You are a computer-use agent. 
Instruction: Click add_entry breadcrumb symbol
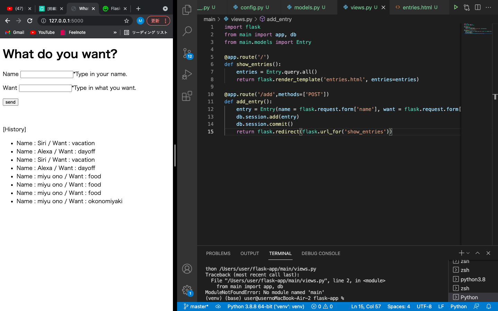pyautogui.click(x=276, y=19)
